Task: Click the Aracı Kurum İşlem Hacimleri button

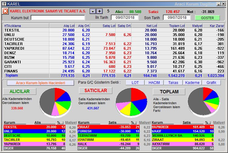Action: [x=41, y=83]
